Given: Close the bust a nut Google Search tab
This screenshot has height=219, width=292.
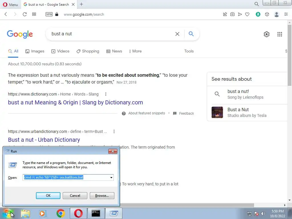Looking at the screenshot, I should click(x=73, y=5).
